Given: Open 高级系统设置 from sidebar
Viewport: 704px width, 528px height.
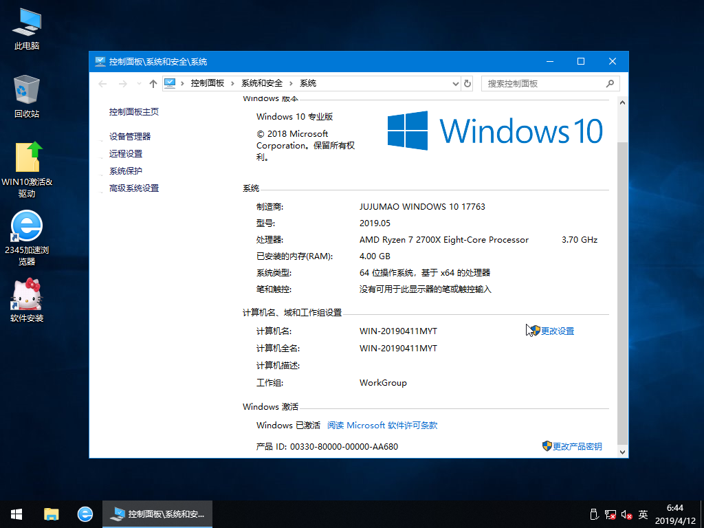Looking at the screenshot, I should coord(134,188).
